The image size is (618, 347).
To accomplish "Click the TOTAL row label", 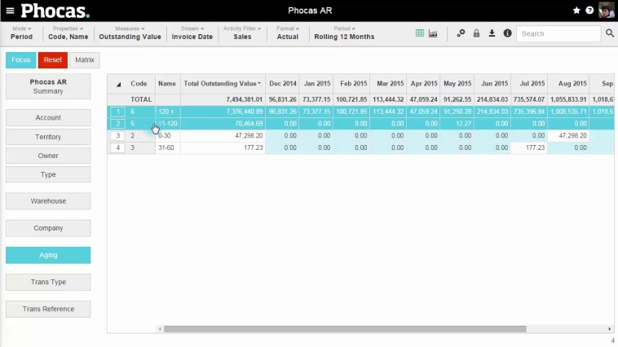I will click(141, 99).
